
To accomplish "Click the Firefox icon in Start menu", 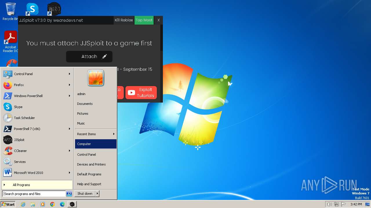I will [x=8, y=85].
